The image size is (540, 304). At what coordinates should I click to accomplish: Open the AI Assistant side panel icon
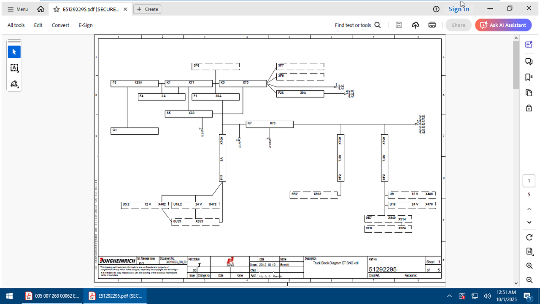529,44
